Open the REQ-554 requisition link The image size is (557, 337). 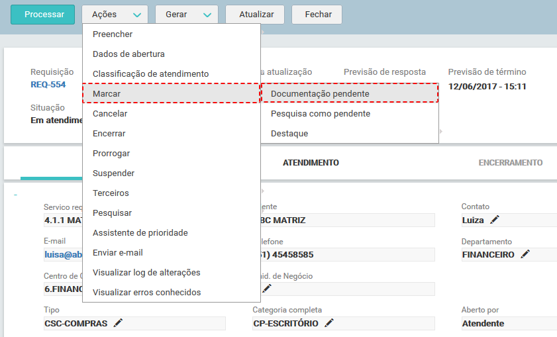pyautogui.click(x=48, y=85)
